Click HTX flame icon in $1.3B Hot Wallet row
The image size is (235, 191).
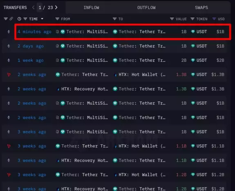(x=115, y=75)
